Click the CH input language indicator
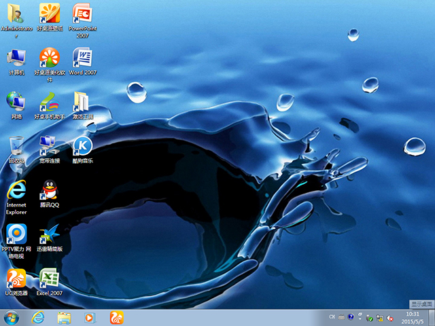 [x=332, y=317]
